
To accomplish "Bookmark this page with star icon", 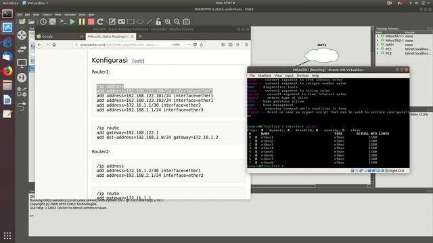I will (x=202, y=45).
